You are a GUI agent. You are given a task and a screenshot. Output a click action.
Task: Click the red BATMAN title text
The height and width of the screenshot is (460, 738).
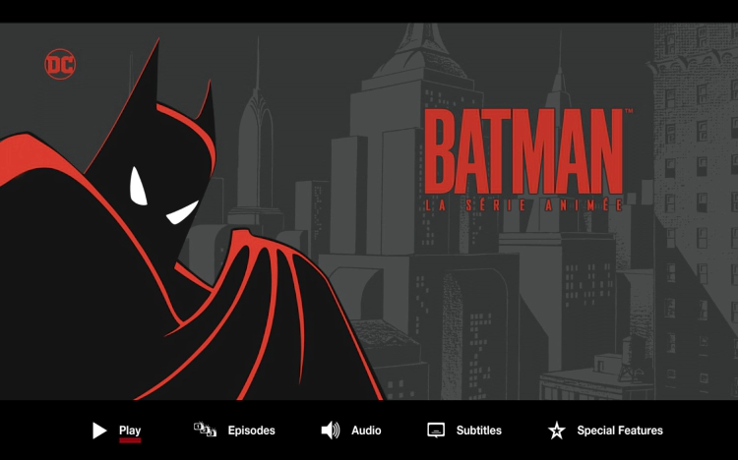(523, 151)
